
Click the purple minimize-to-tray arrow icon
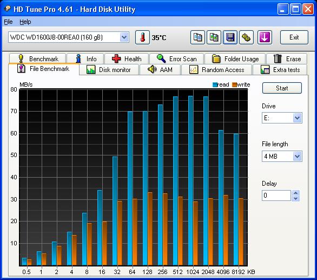(x=265, y=37)
